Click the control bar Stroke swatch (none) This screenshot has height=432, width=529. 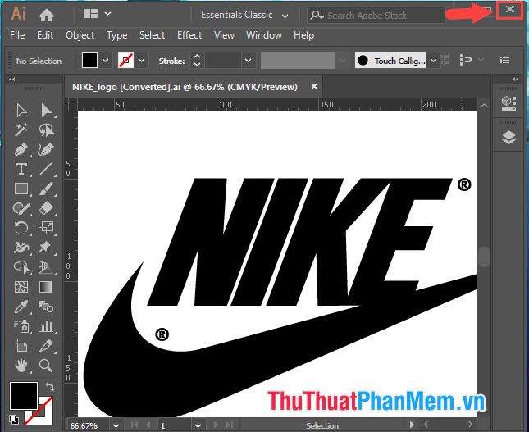125,61
